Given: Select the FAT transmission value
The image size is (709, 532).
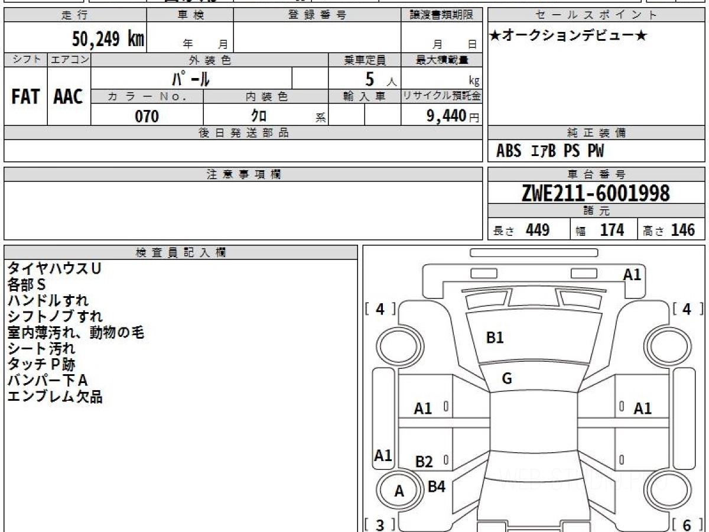Looking at the screenshot, I should tap(25, 97).
